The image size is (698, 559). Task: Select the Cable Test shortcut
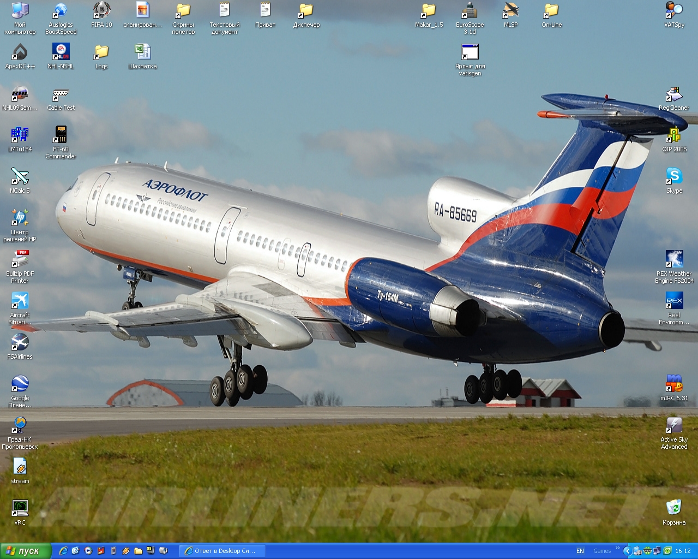[x=61, y=98]
